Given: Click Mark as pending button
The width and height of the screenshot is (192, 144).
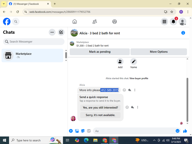Looking at the screenshot, I should click(x=100, y=52).
